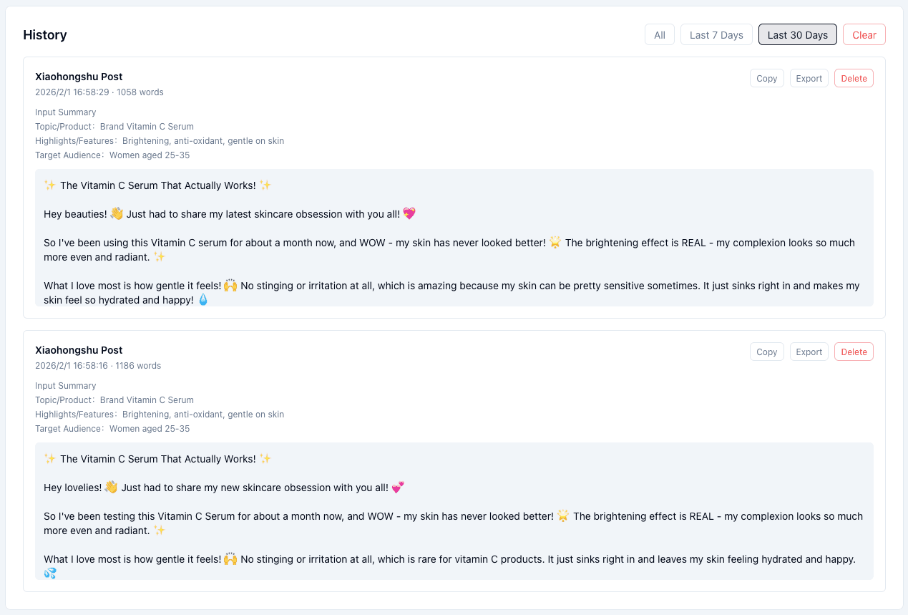This screenshot has width=908, height=615.
Task: Click Target Audience line in first entry
Action: pyautogui.click(x=112, y=155)
